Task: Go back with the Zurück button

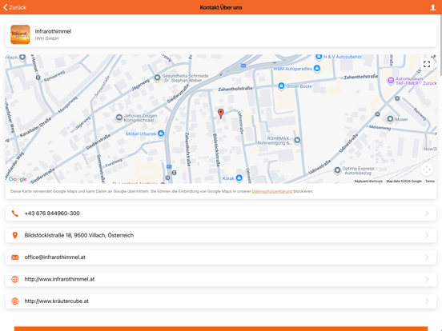Action: click(15, 7)
